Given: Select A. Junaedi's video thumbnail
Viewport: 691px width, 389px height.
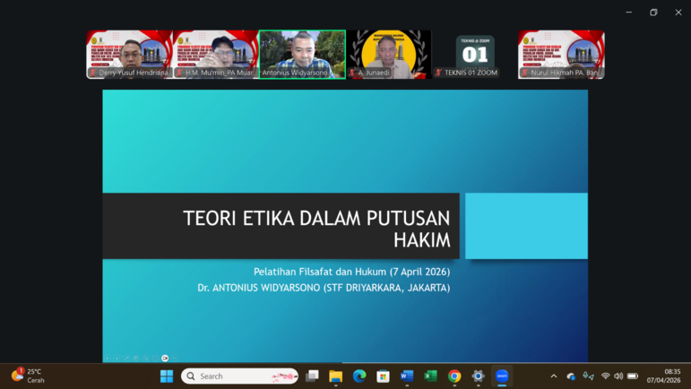Looking at the screenshot, I should point(389,55).
